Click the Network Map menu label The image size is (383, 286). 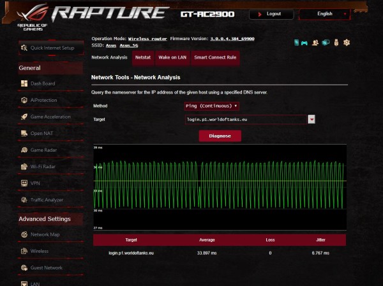(x=45, y=234)
